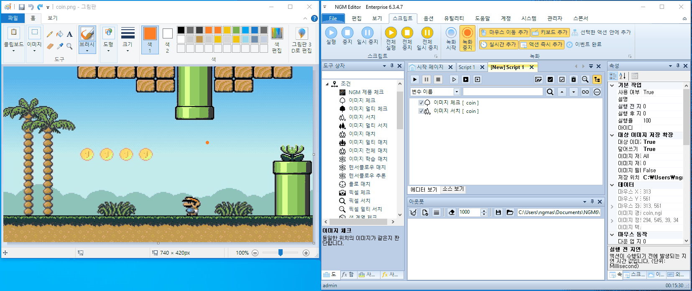Click 액션 즉시 추가 button
The width and height of the screenshot is (692, 291).
[541, 44]
